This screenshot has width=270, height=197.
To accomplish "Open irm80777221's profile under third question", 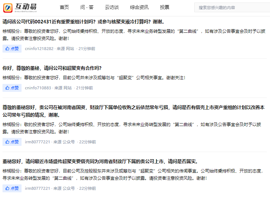I will [x=37, y=142].
